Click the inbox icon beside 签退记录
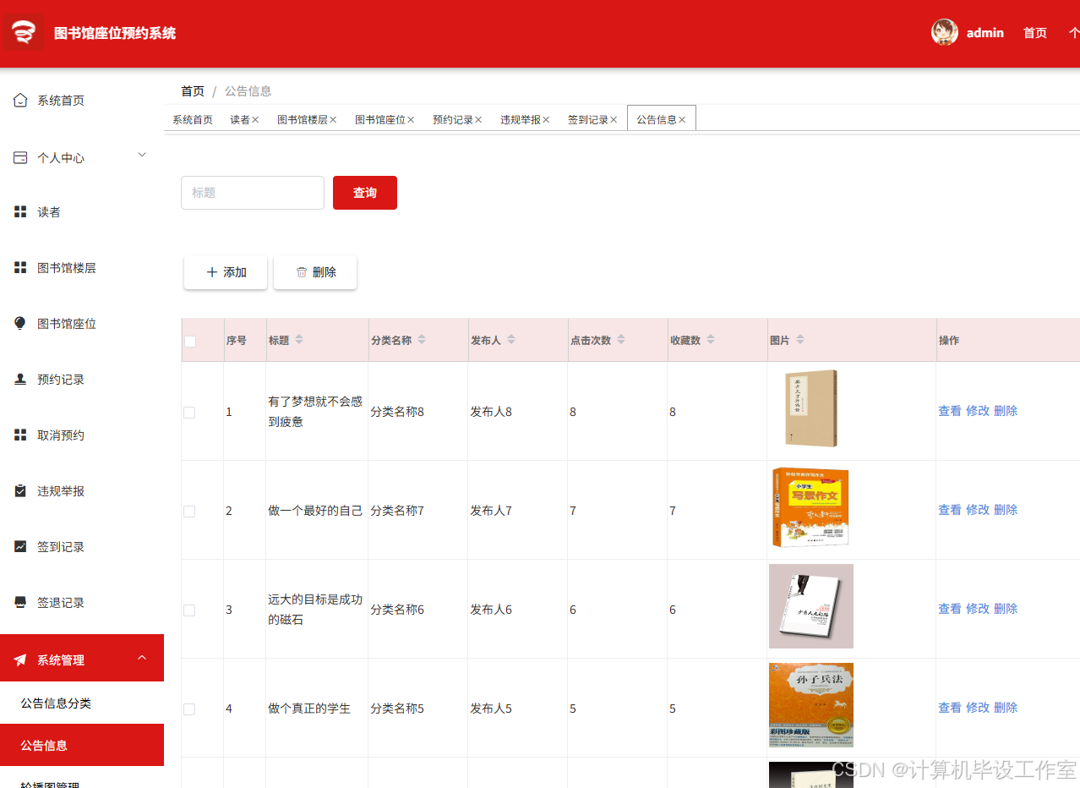This screenshot has width=1080, height=788. (x=20, y=603)
